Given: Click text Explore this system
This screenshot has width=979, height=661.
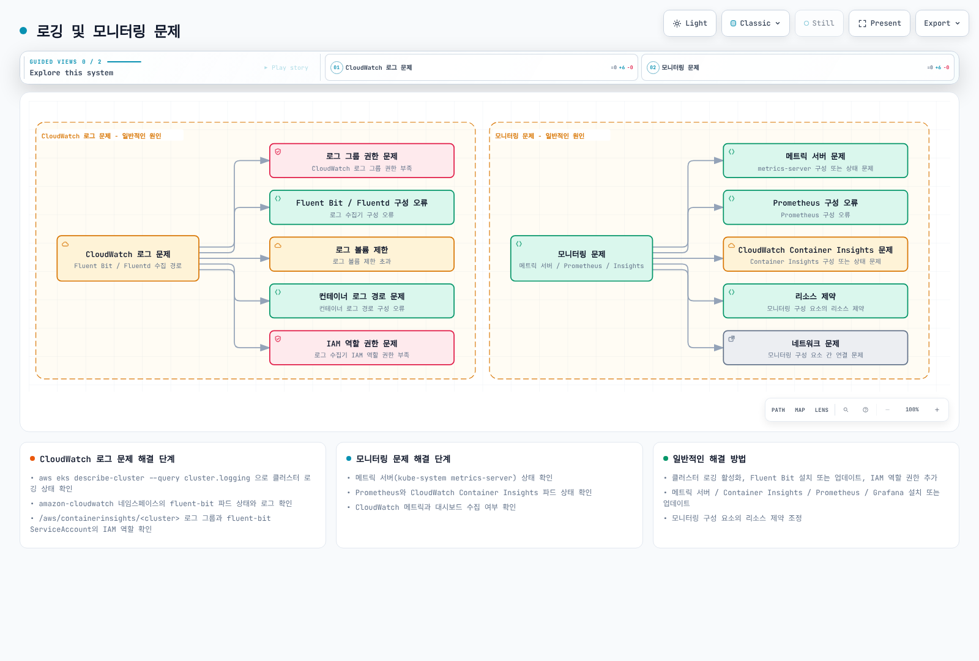Looking at the screenshot, I should point(72,73).
